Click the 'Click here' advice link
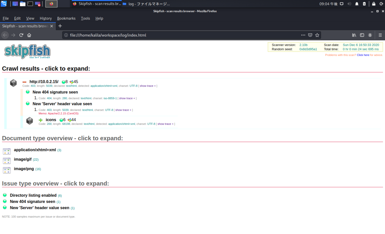The height and width of the screenshot is (234, 385). pyautogui.click(x=363, y=55)
